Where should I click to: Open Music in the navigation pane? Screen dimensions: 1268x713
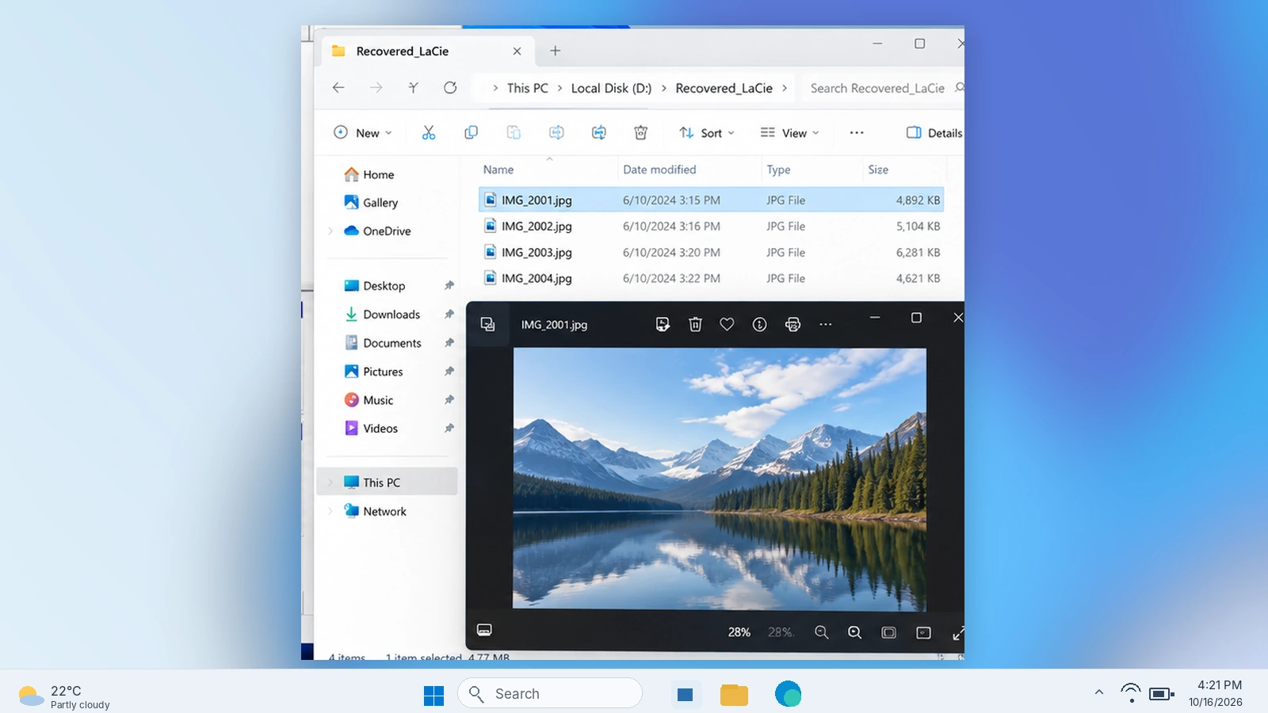369,400
